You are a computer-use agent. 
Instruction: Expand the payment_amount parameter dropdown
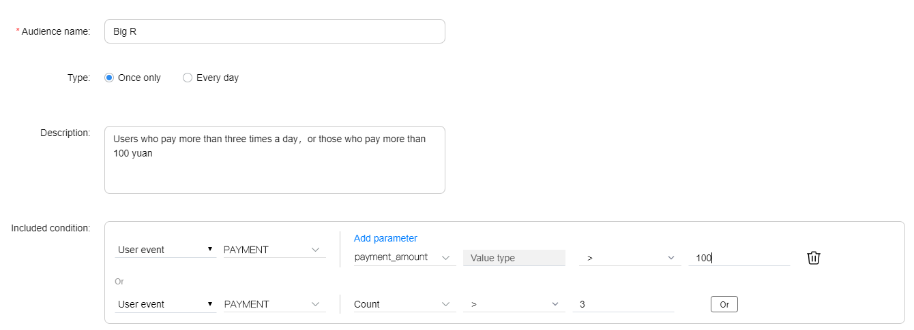point(404,258)
